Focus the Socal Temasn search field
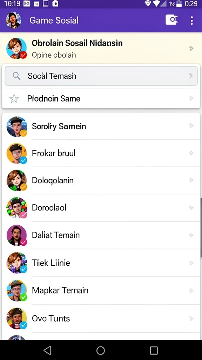The height and width of the screenshot is (360, 202). [101, 76]
